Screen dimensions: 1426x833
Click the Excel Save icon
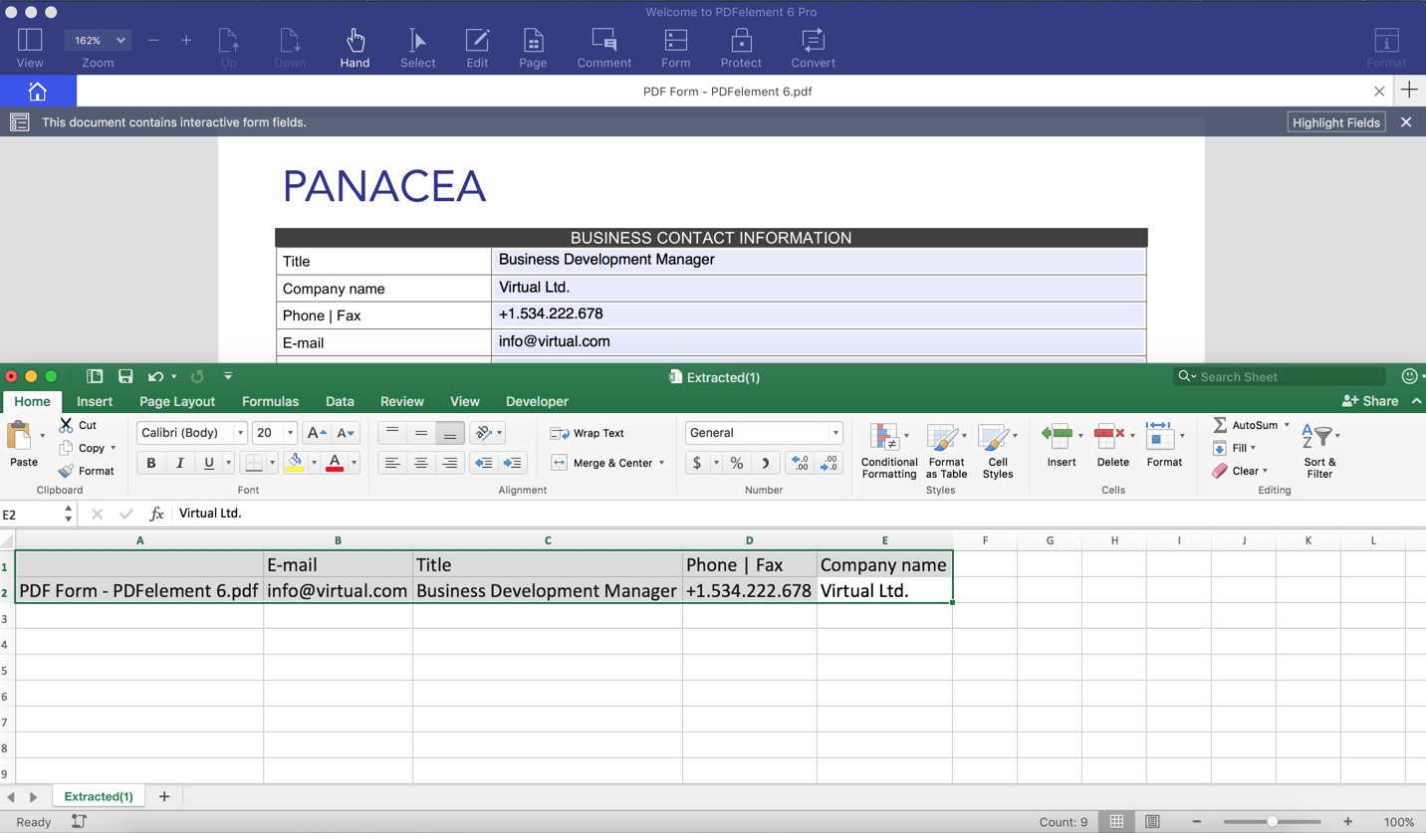pyautogui.click(x=125, y=376)
